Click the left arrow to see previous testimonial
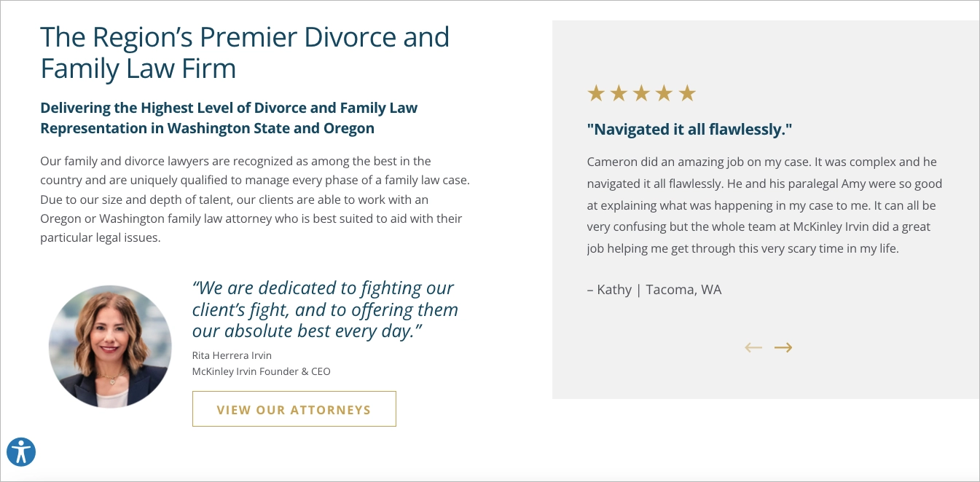Screen dimensions: 980x482 click(x=753, y=347)
